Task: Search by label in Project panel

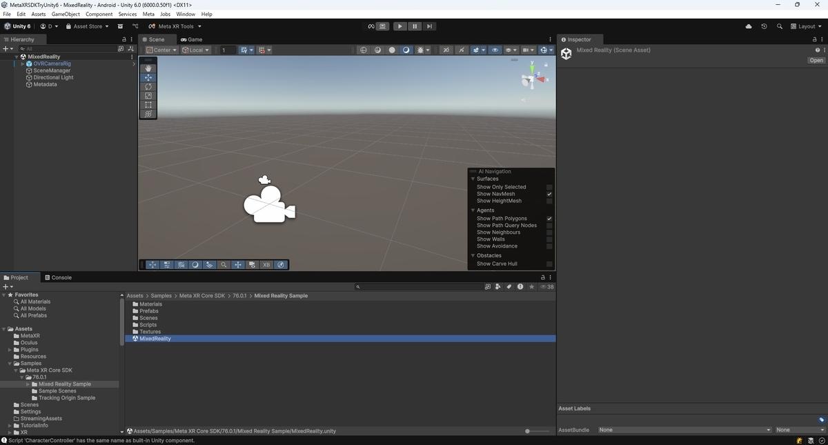Action: pyautogui.click(x=509, y=286)
